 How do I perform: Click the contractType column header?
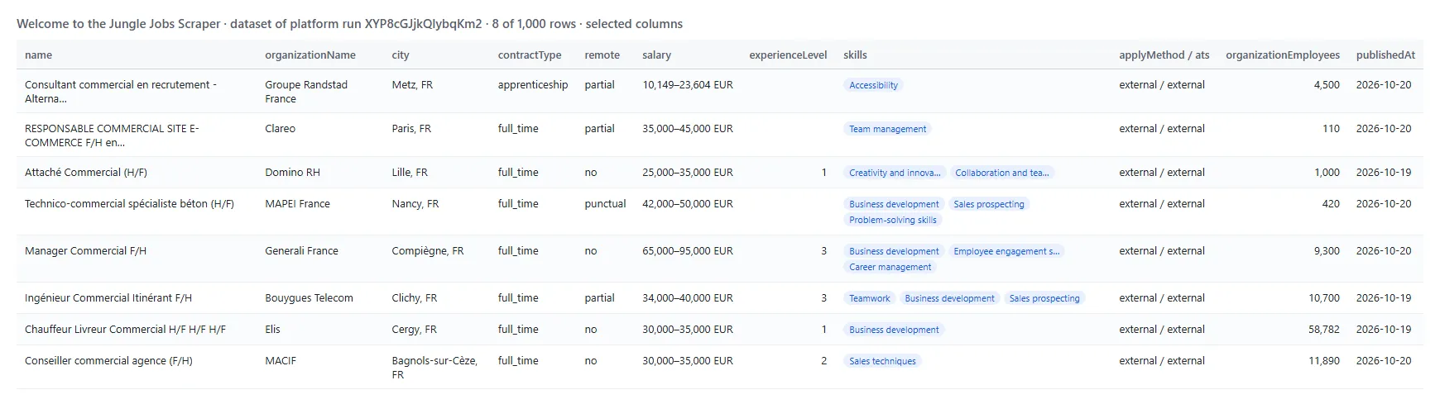click(530, 55)
